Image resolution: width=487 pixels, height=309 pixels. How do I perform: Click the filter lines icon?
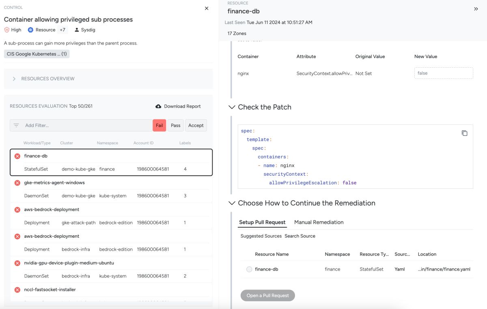point(16,126)
